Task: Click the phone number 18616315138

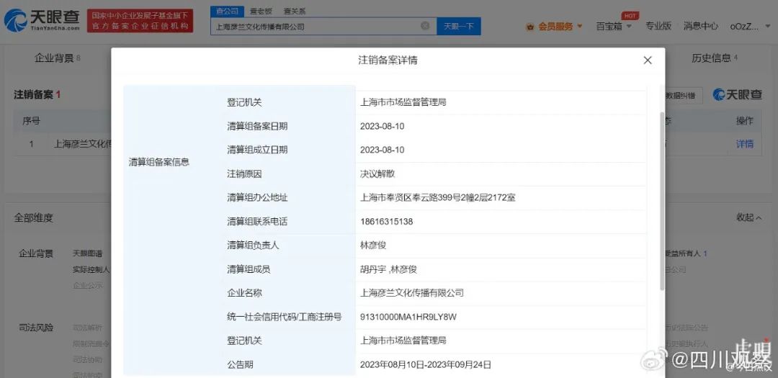Action: pyautogui.click(x=387, y=222)
